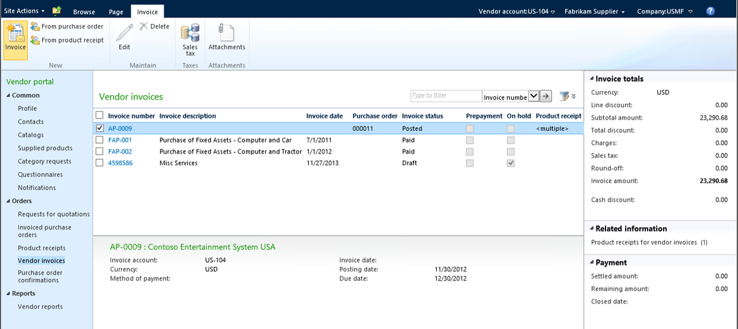Open the Invoice number filter dropdown
Screen dimensions: 738x329
[x=533, y=96]
